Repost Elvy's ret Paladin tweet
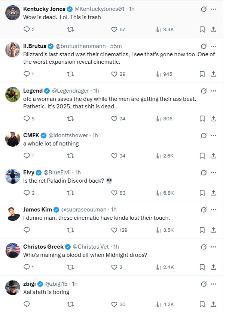 pos(70,193)
